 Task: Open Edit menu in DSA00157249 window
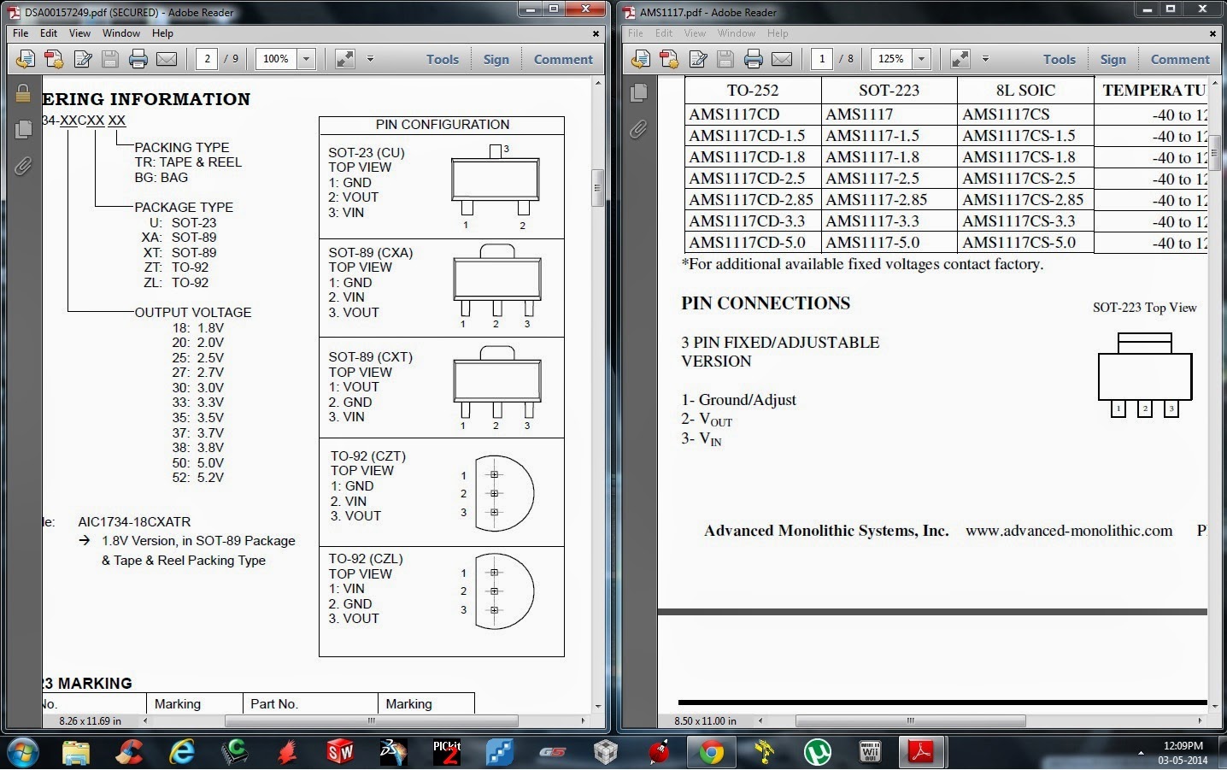(x=49, y=33)
